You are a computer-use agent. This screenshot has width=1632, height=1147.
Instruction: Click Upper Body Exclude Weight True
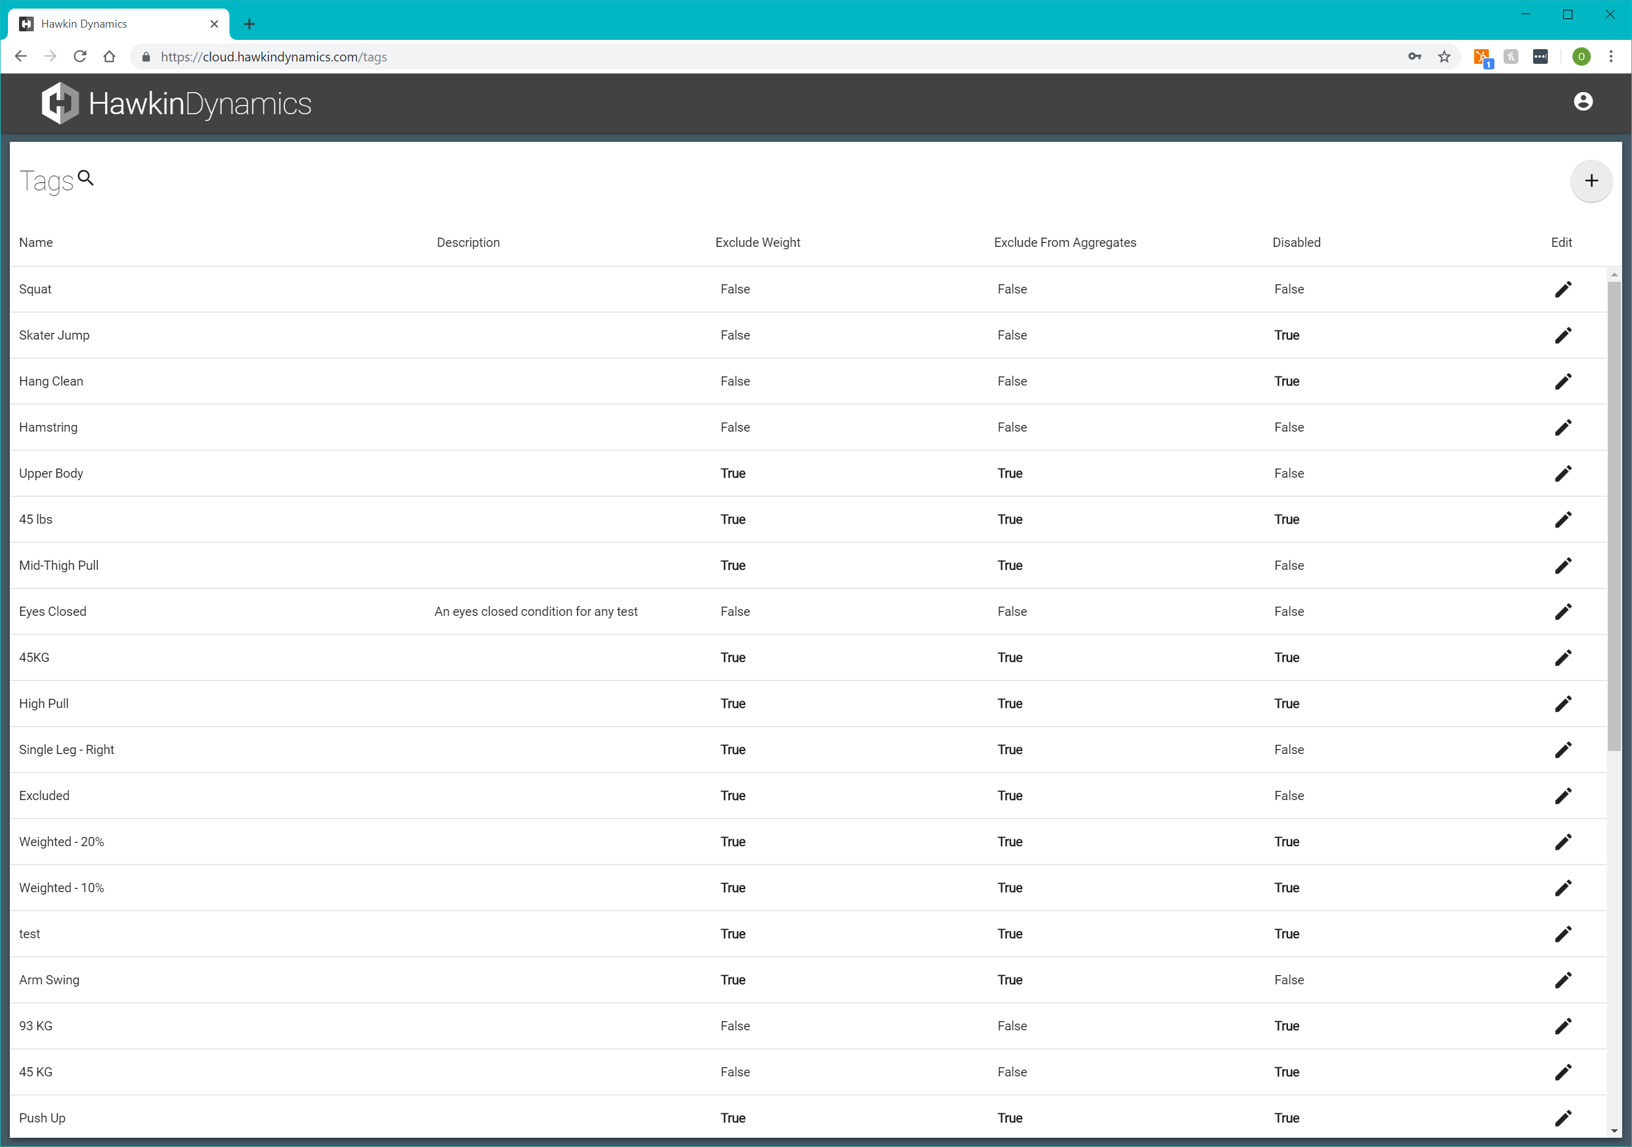click(733, 473)
